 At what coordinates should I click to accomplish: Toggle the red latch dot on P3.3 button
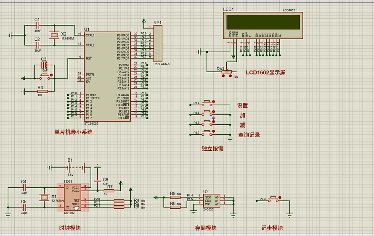point(280,198)
